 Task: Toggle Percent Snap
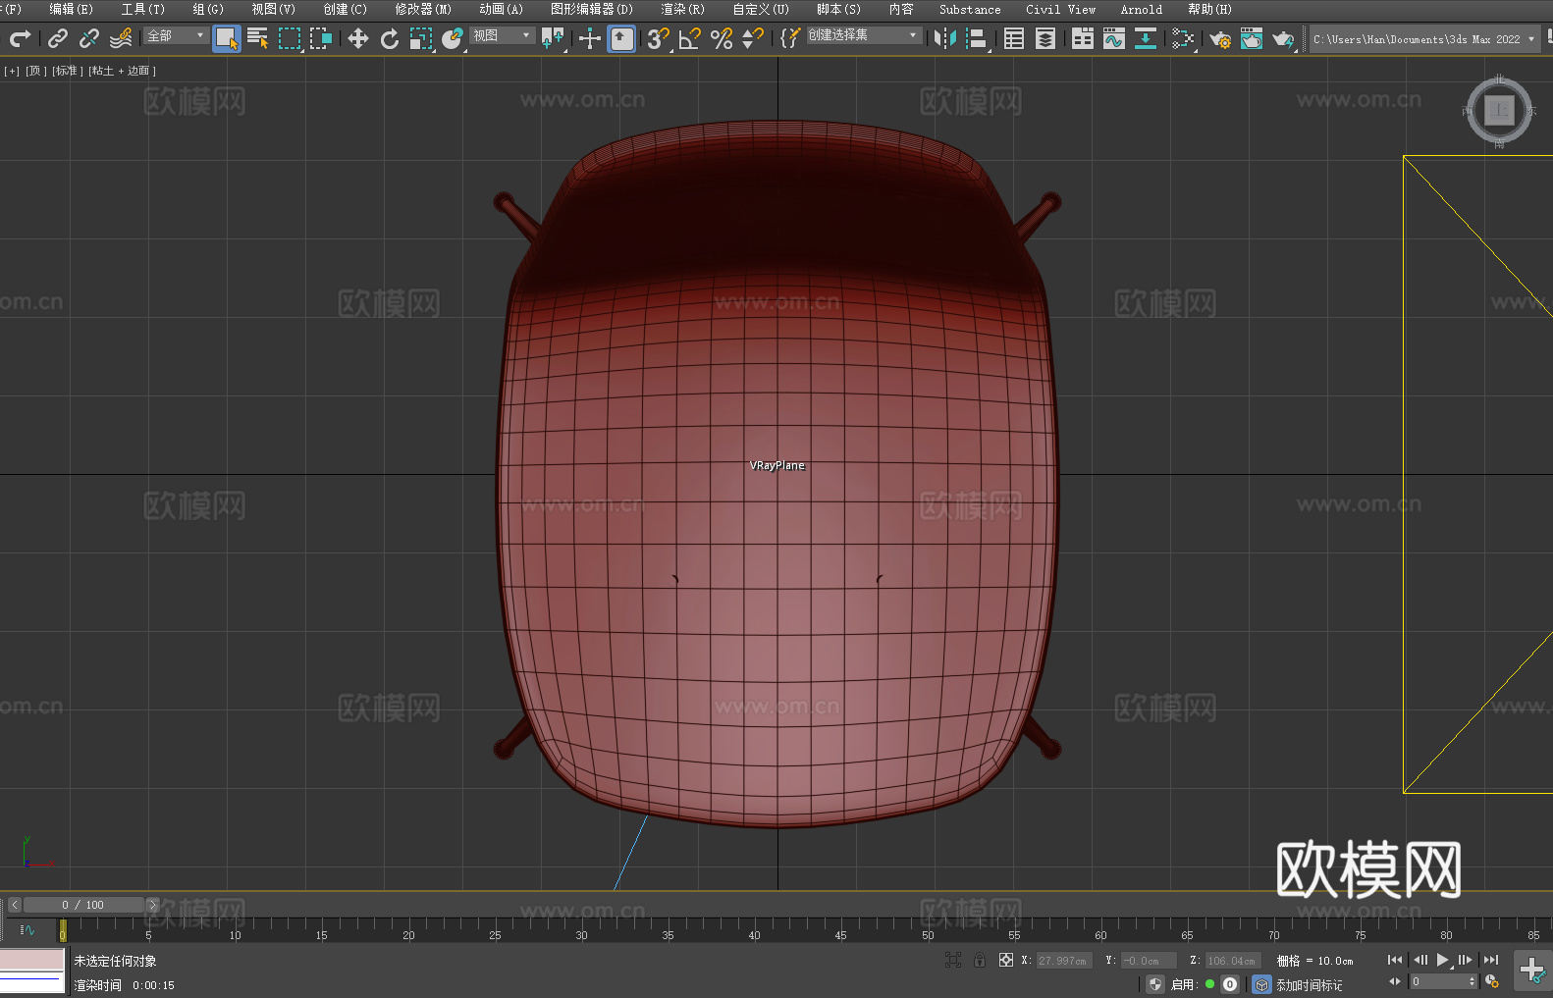722,38
